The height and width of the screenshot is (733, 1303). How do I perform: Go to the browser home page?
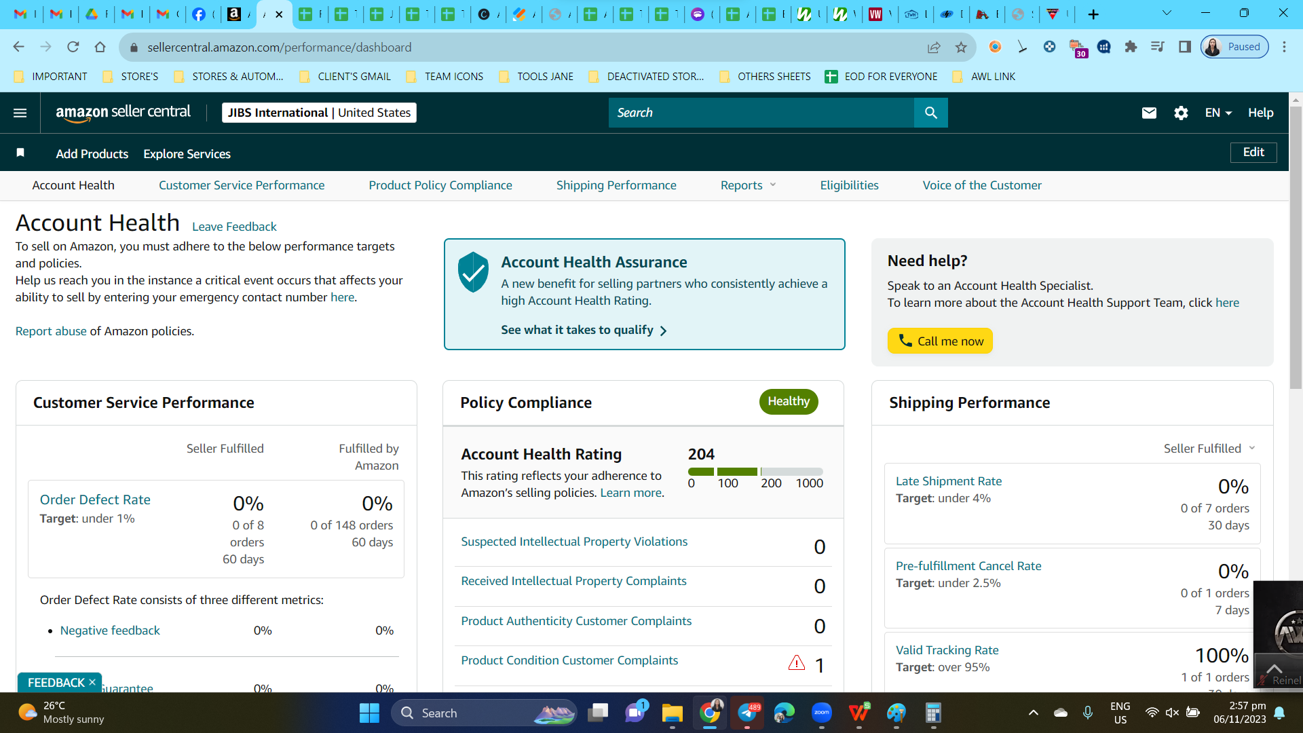[x=100, y=47]
